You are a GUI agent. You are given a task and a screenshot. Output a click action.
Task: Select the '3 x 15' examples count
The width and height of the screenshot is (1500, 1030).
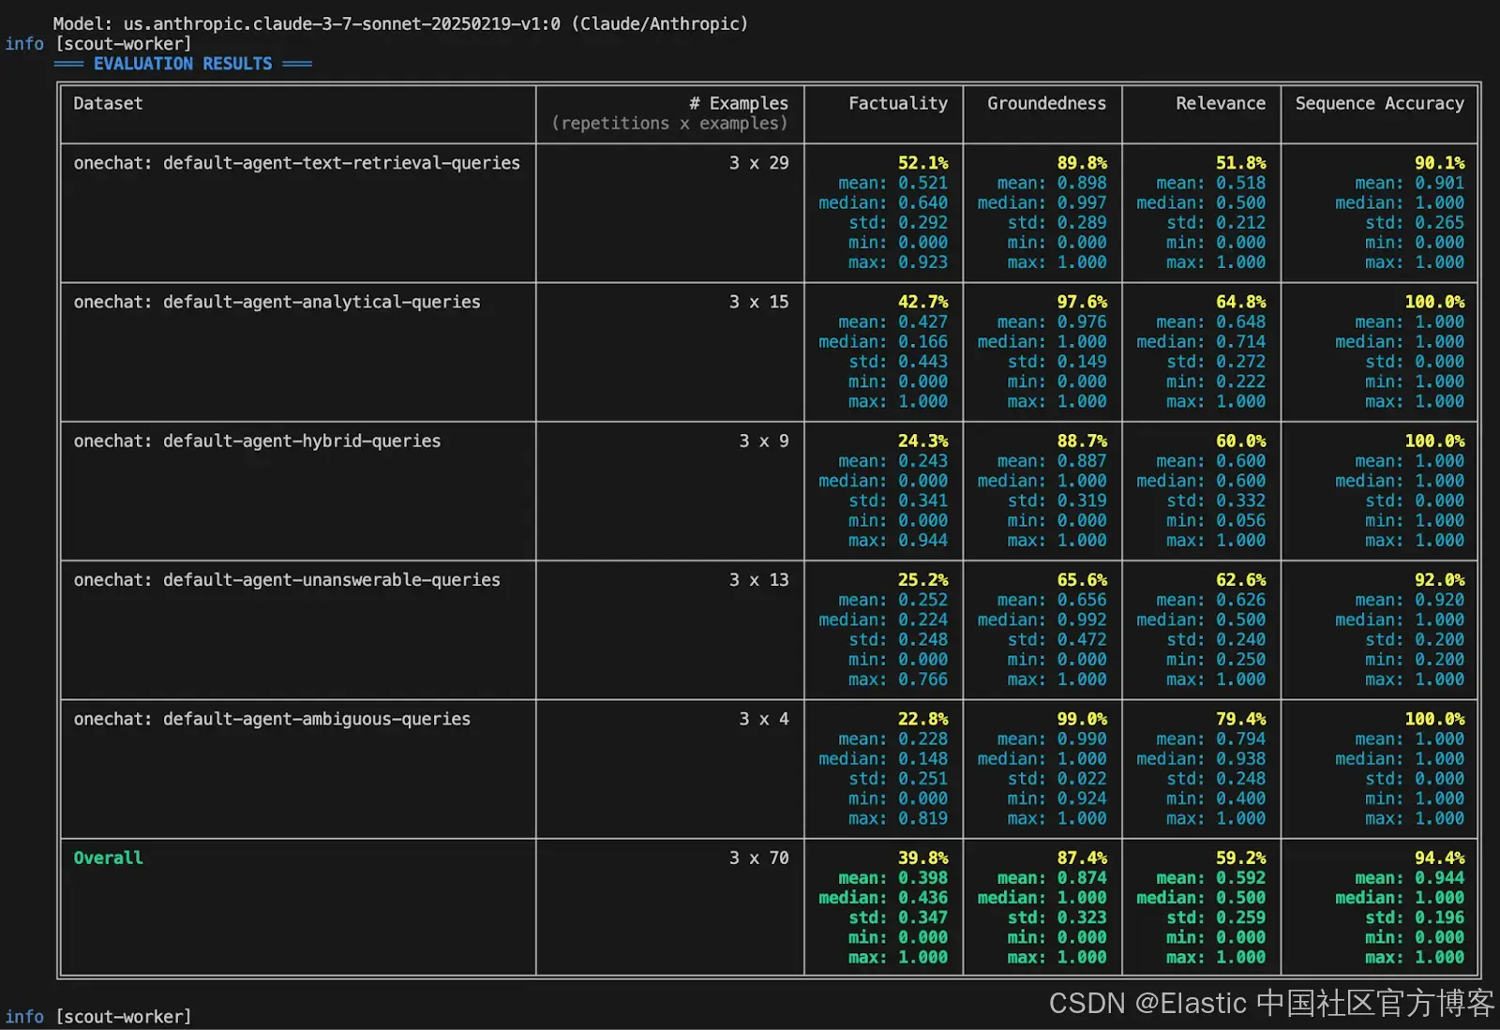pyautogui.click(x=759, y=302)
